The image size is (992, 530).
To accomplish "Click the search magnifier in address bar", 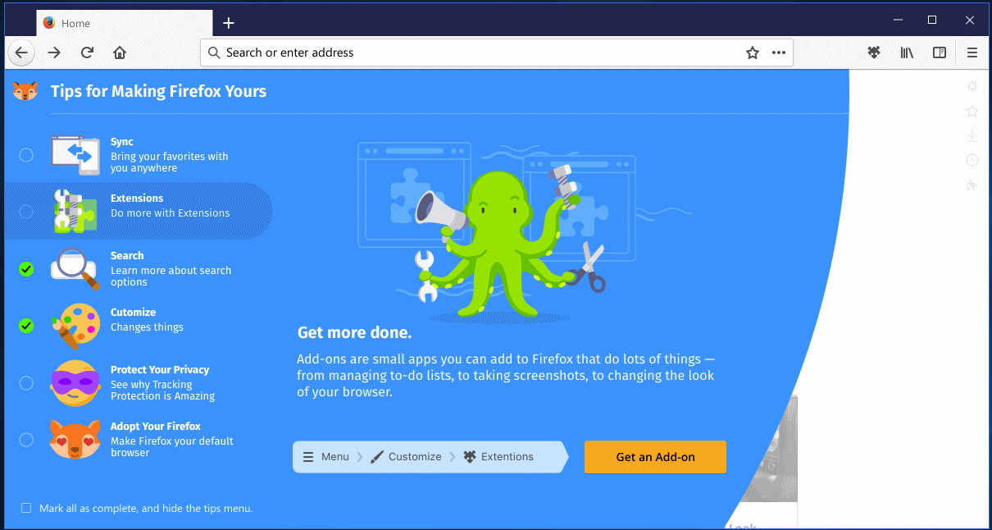I will coord(214,53).
